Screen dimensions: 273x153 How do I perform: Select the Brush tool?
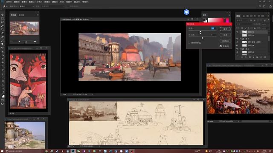[x=3, y=40]
